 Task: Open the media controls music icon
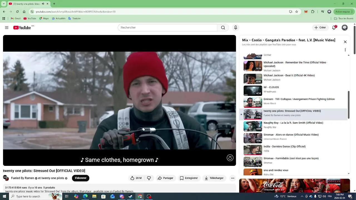coord(322,12)
